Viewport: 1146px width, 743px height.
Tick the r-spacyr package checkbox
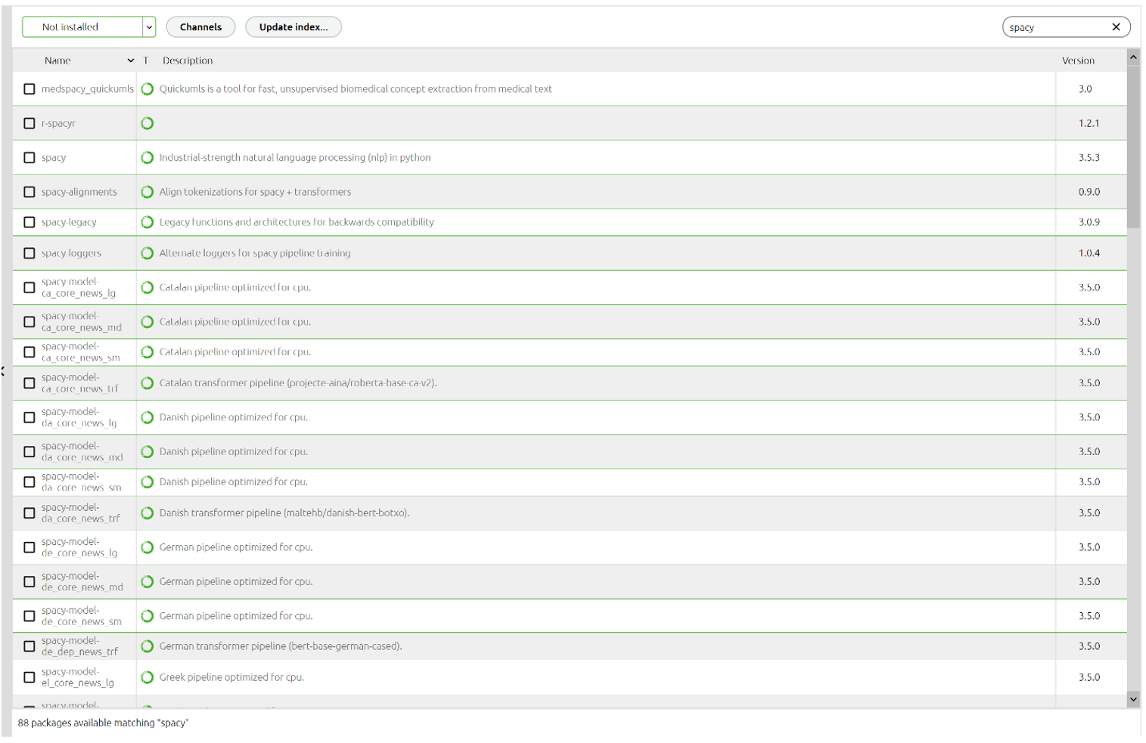point(30,123)
